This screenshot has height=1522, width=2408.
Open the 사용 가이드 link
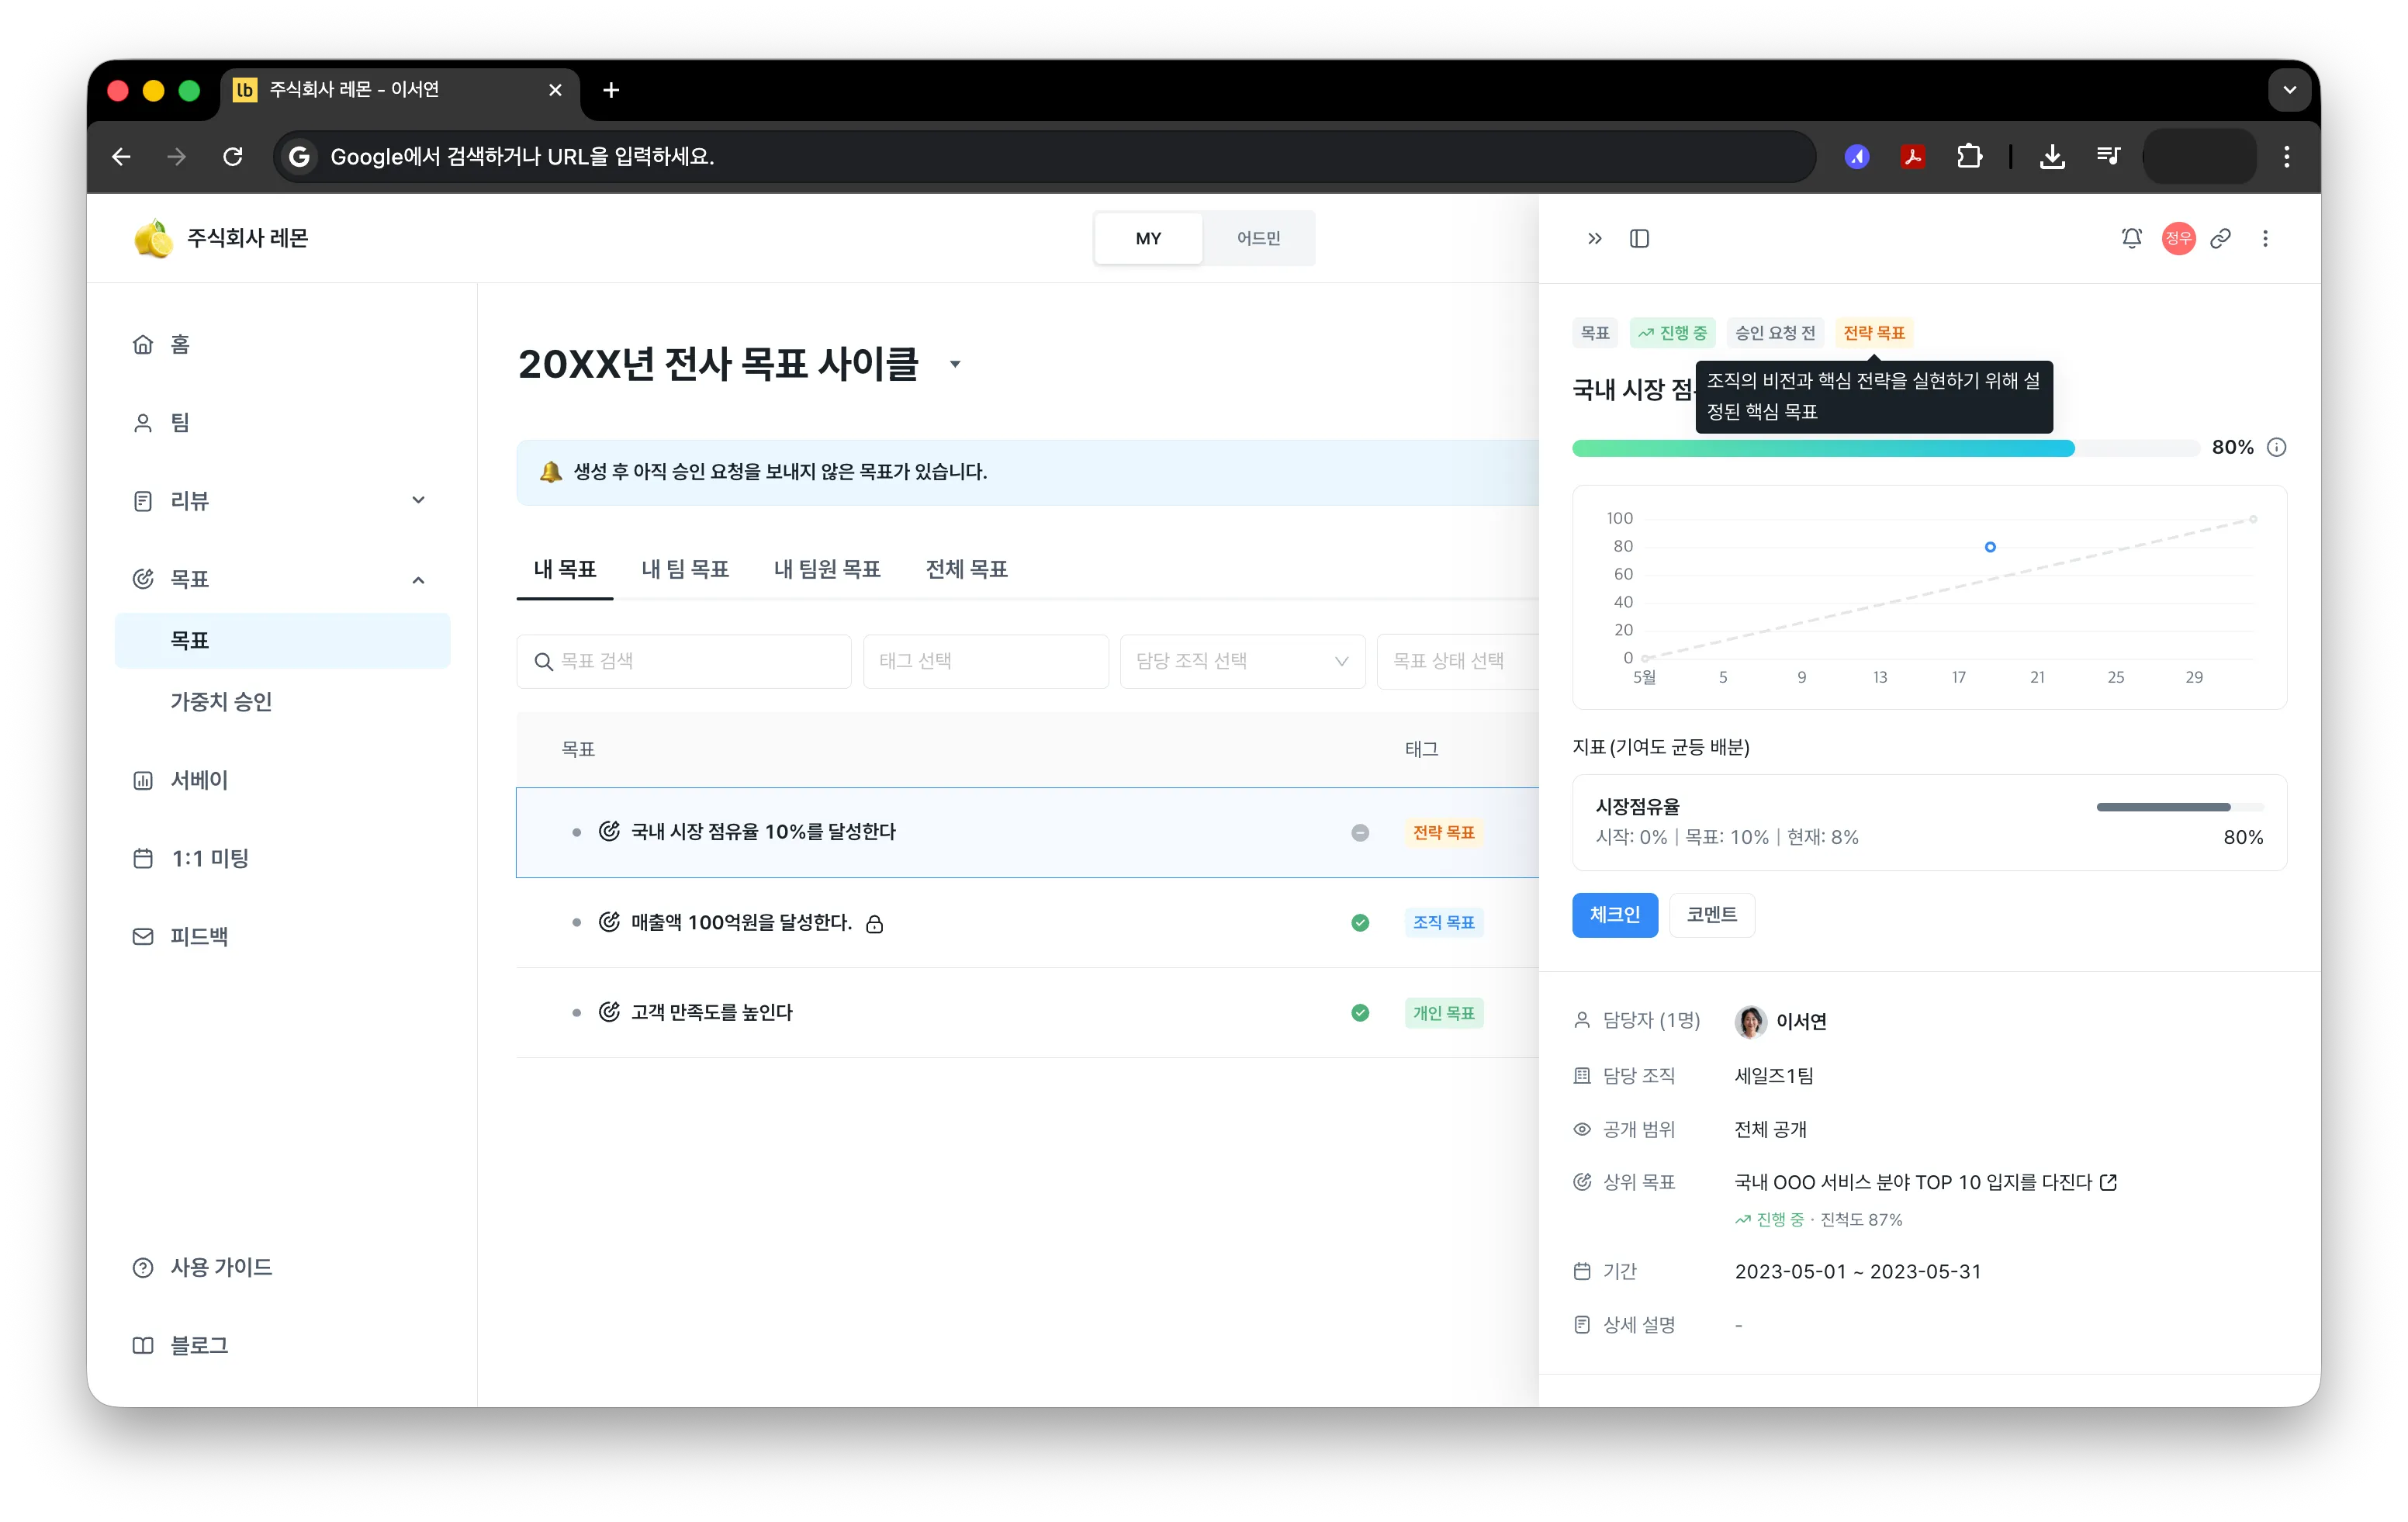pos(221,1267)
